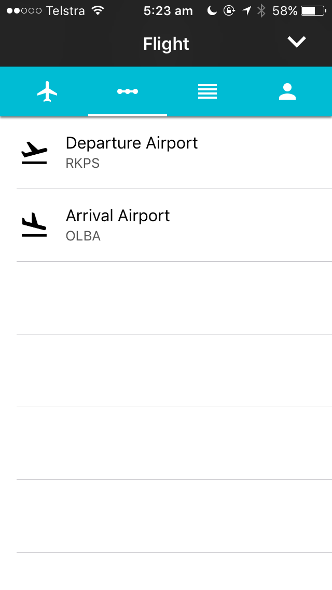This screenshot has height=590, width=332.
Task: Open the horizontal lines list tab
Action: point(207,92)
